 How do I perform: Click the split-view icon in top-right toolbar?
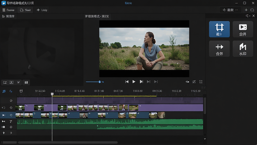246,10
